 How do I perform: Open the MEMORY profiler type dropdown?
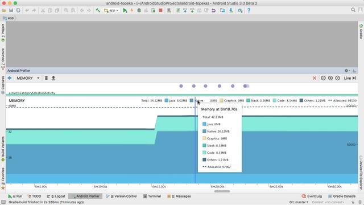pos(28,78)
